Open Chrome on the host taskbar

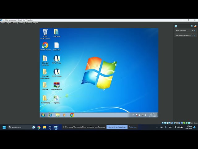coord(39,127)
